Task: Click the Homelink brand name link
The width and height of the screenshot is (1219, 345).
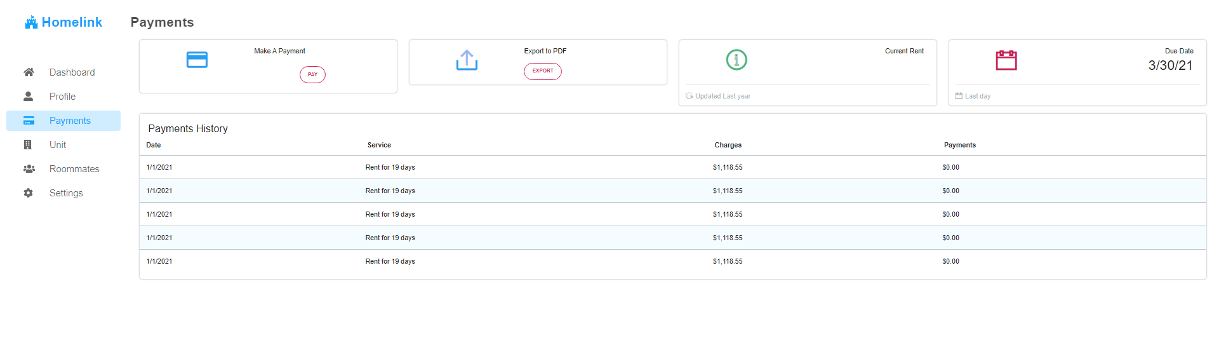Action: (x=72, y=22)
